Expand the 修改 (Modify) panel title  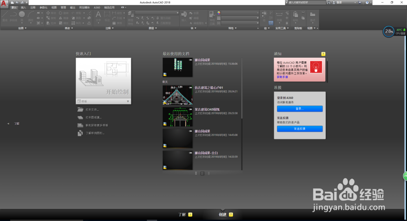point(68,28)
